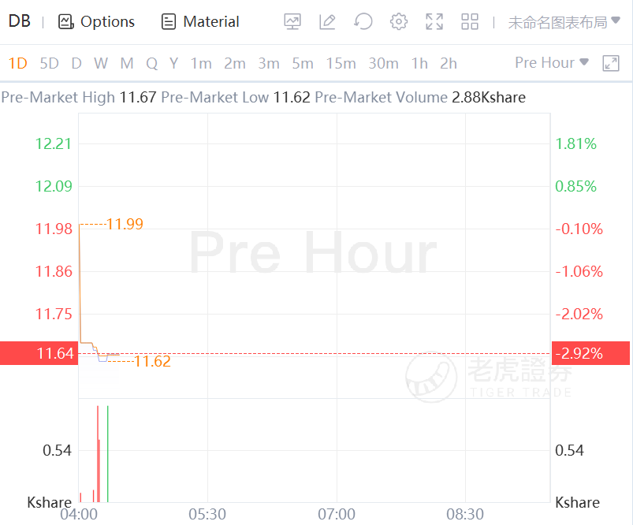The image size is (633, 525).
Task: Choose the 15m interval
Action: [341, 63]
